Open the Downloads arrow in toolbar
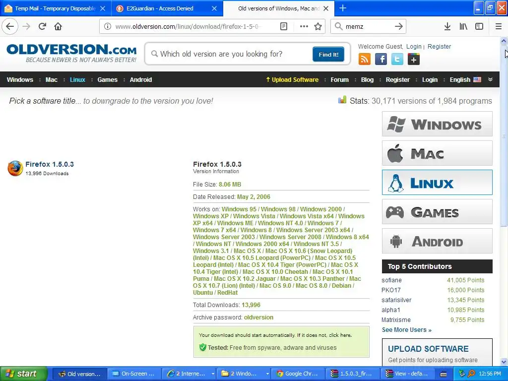 click(x=447, y=27)
